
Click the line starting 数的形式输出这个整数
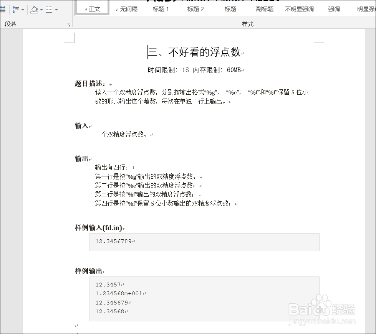(161, 102)
